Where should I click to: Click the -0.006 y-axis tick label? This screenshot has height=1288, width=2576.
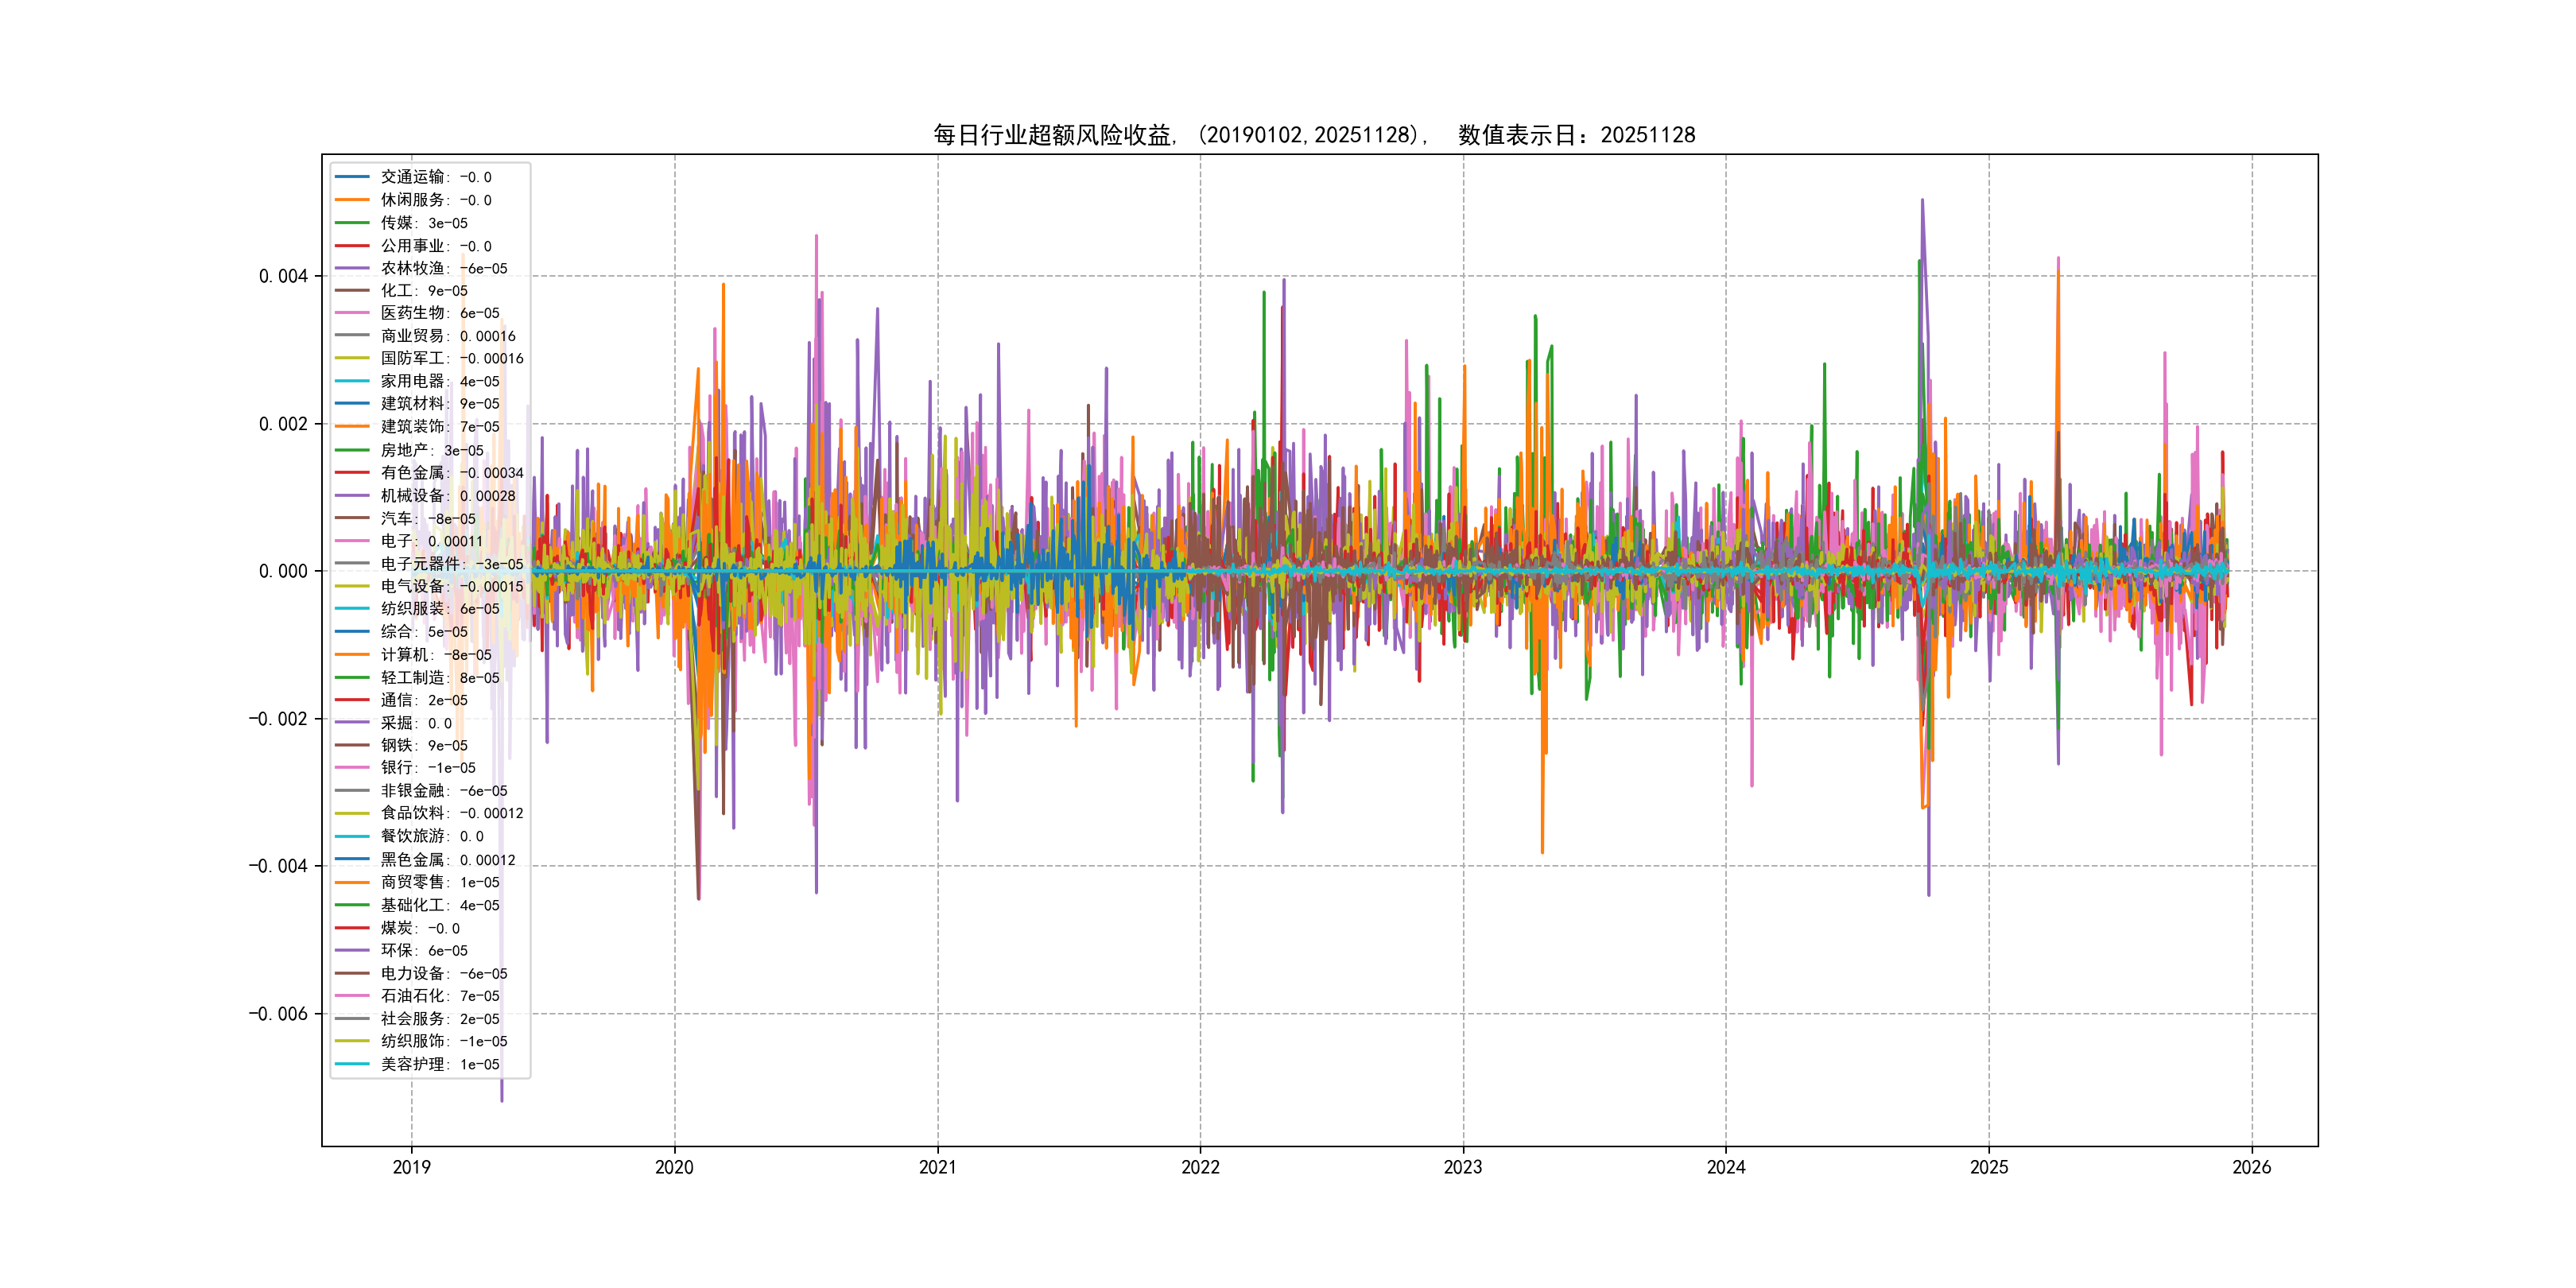(x=278, y=1014)
